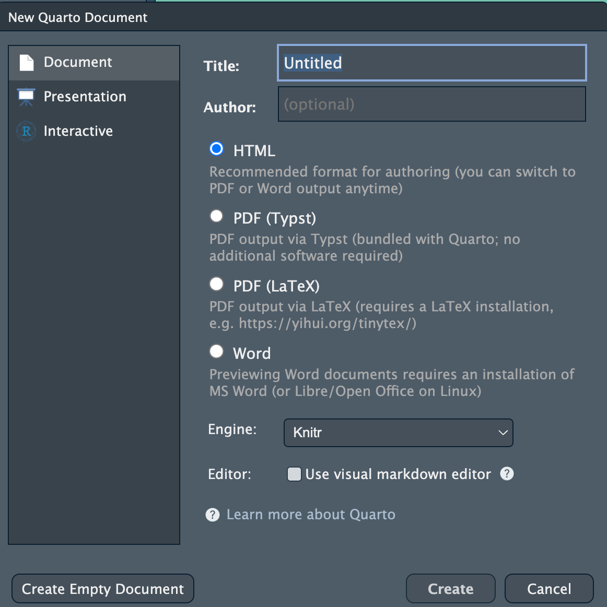This screenshot has width=607, height=607.
Task: Select the Document type in sidebar
Action: [x=94, y=63]
